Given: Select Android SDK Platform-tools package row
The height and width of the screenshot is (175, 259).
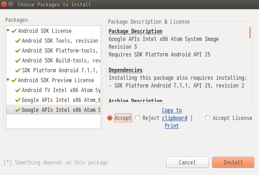Looking at the screenshot, I should pyautogui.click(x=53, y=50).
